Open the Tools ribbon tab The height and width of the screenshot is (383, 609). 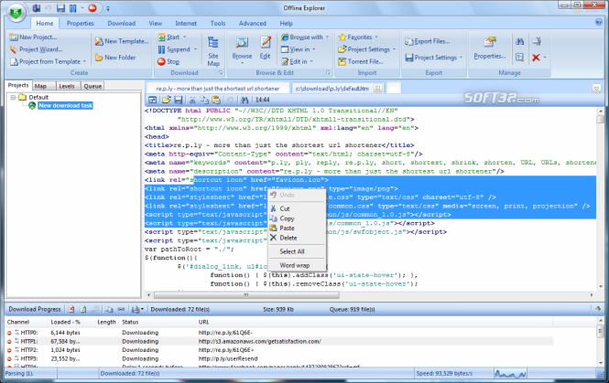[218, 23]
